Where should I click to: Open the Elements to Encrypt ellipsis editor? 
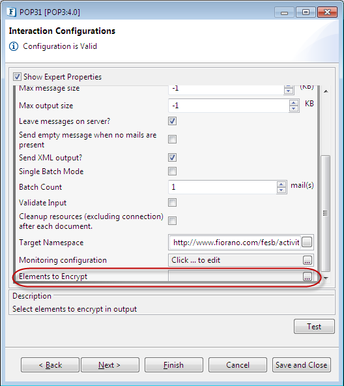click(x=307, y=276)
